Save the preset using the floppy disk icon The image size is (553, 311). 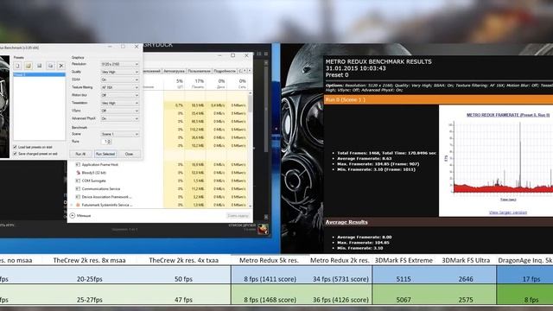(40, 66)
